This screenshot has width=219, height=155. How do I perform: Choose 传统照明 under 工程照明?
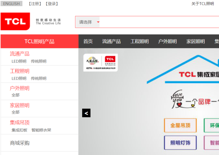pyautogui.click(x=38, y=78)
